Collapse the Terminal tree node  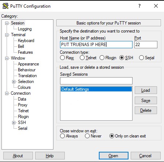click(x=7, y=35)
